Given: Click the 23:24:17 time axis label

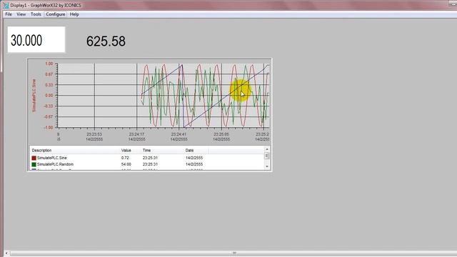Looking at the screenshot, I should coord(136,134).
